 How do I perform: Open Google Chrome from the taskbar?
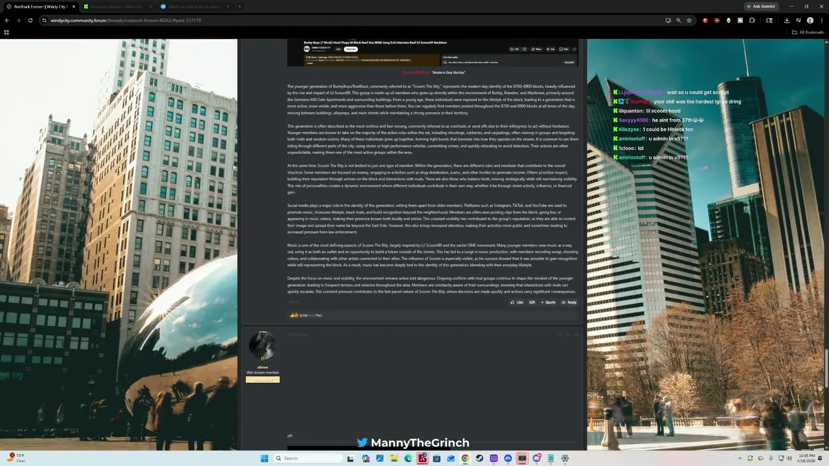click(x=465, y=458)
